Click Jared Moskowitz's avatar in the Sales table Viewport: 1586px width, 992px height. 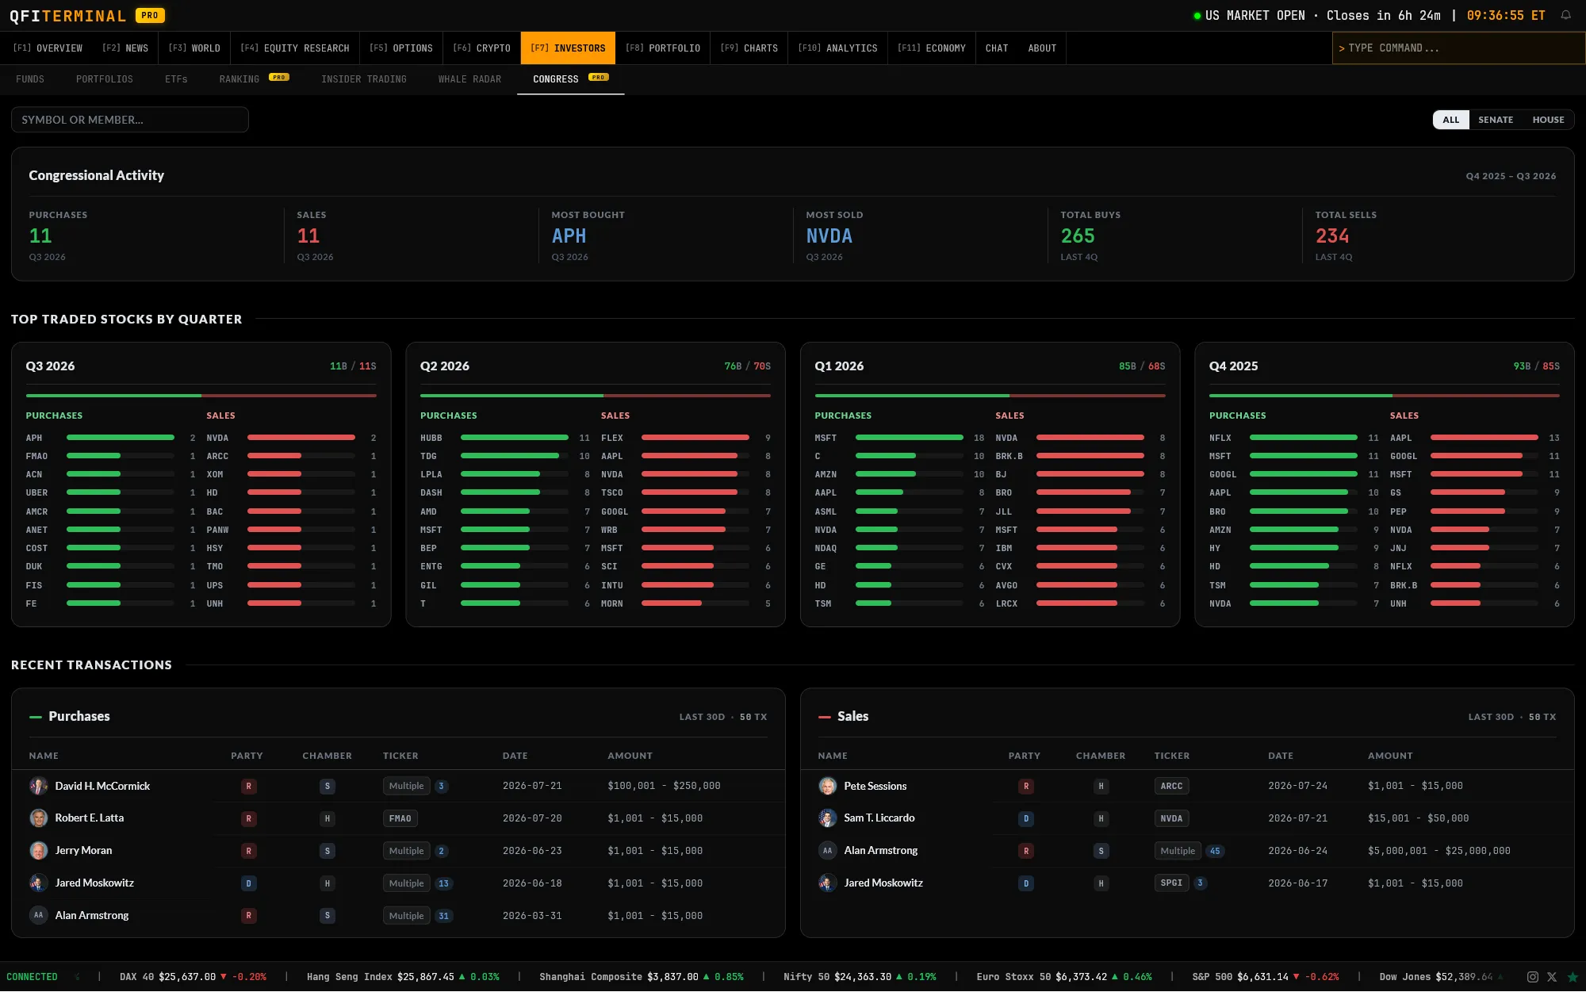(827, 883)
